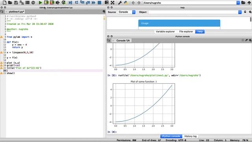The image size is (252, 142).
Task: Open the editor search magnifier icon
Action: (104, 11)
